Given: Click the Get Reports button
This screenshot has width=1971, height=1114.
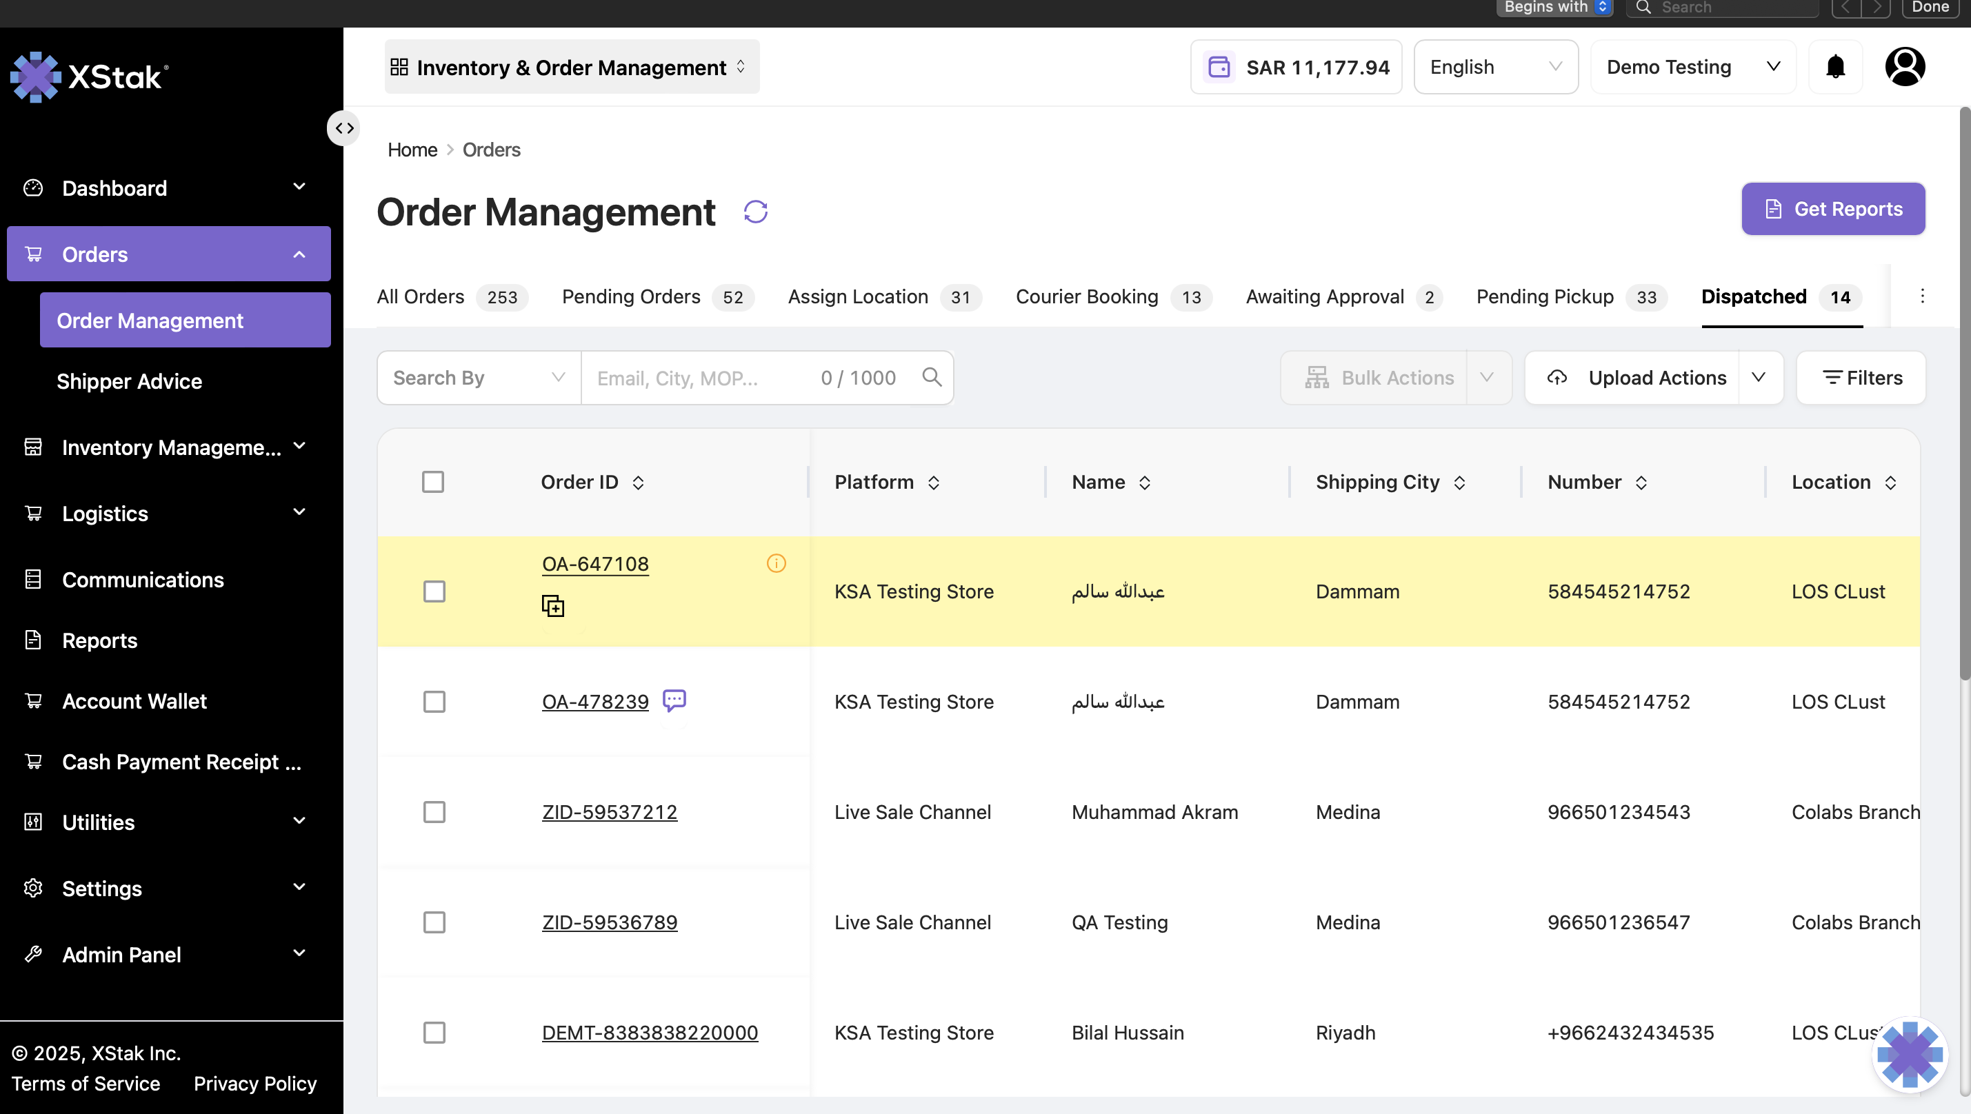Looking at the screenshot, I should [x=1832, y=209].
